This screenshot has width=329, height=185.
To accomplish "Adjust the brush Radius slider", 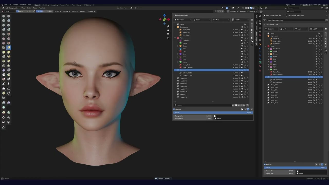I will pyautogui.click(x=24, y=11).
